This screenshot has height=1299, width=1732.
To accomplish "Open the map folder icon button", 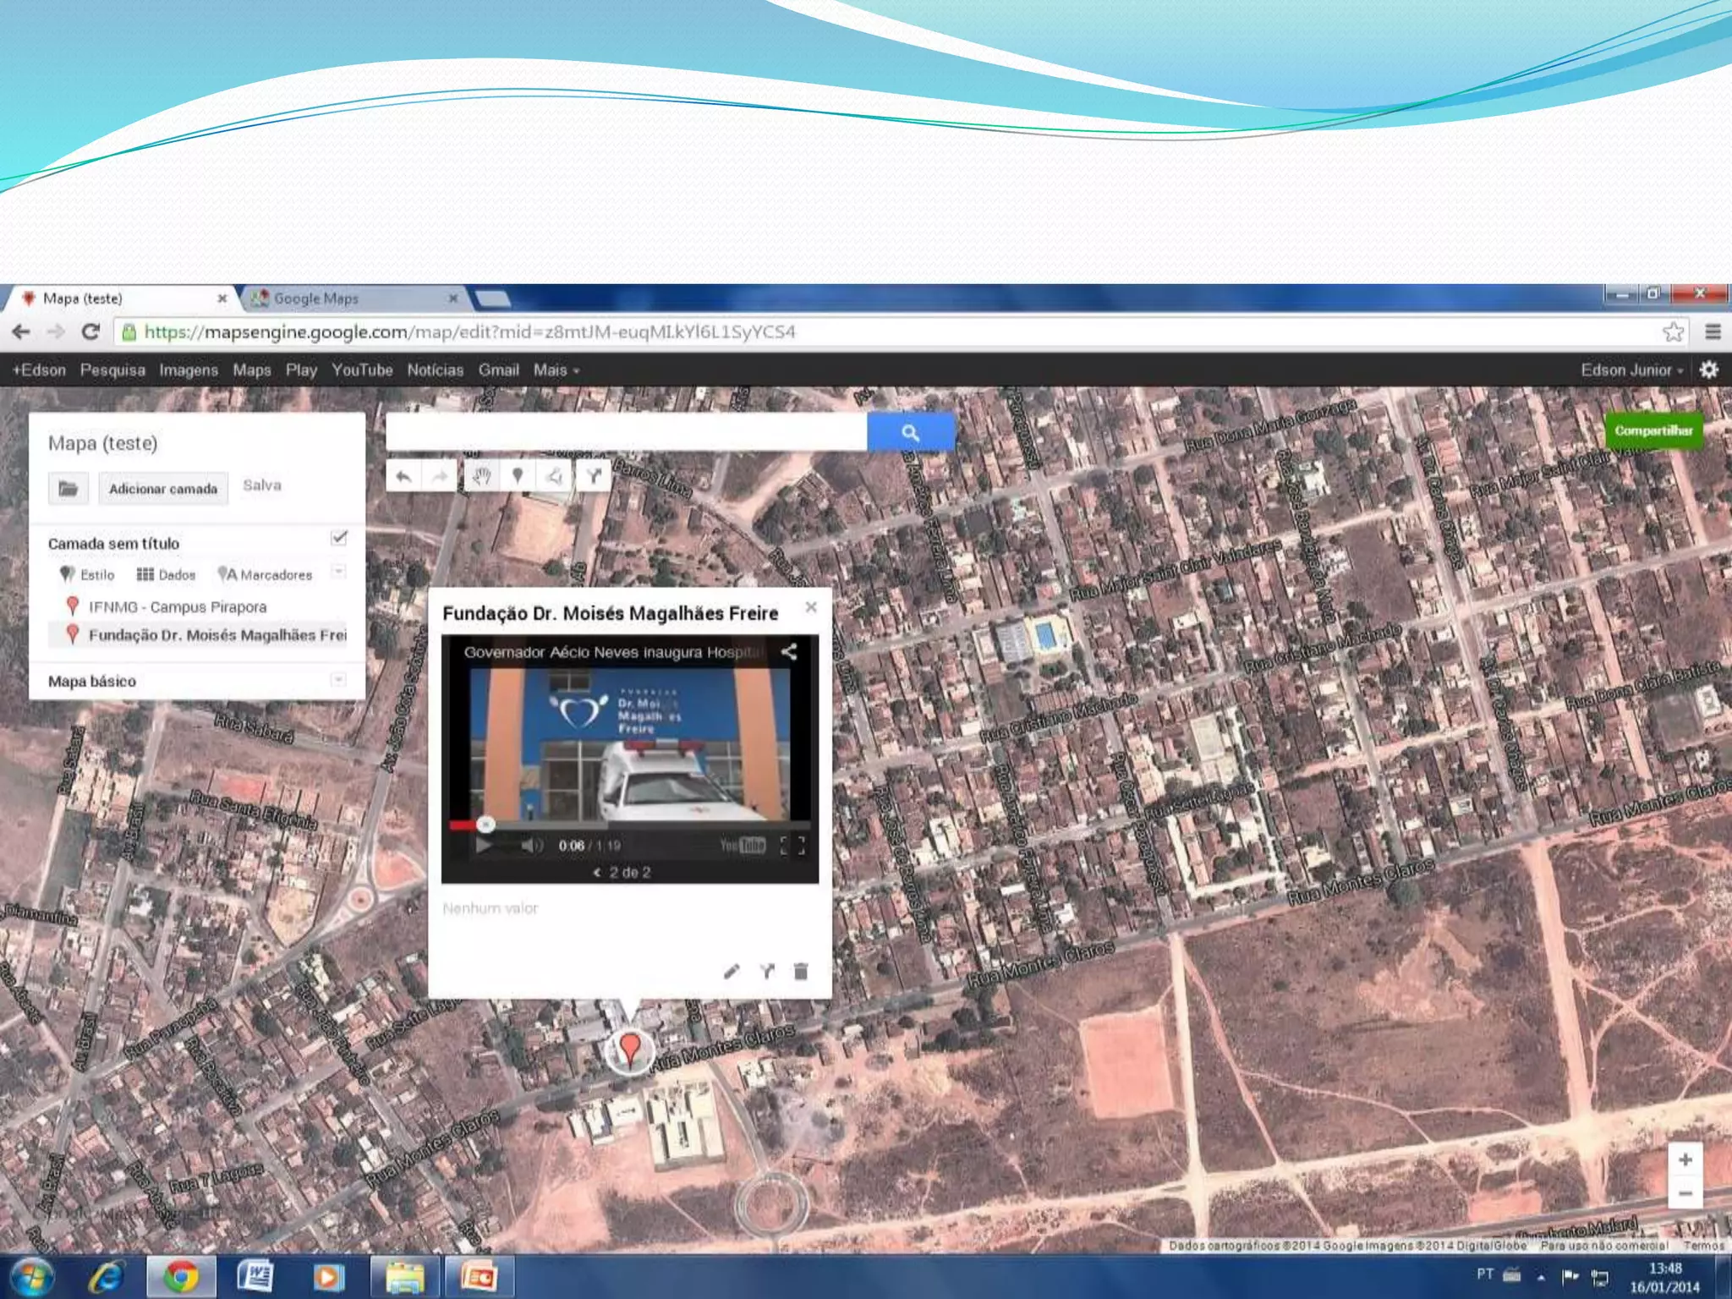I will [x=68, y=489].
